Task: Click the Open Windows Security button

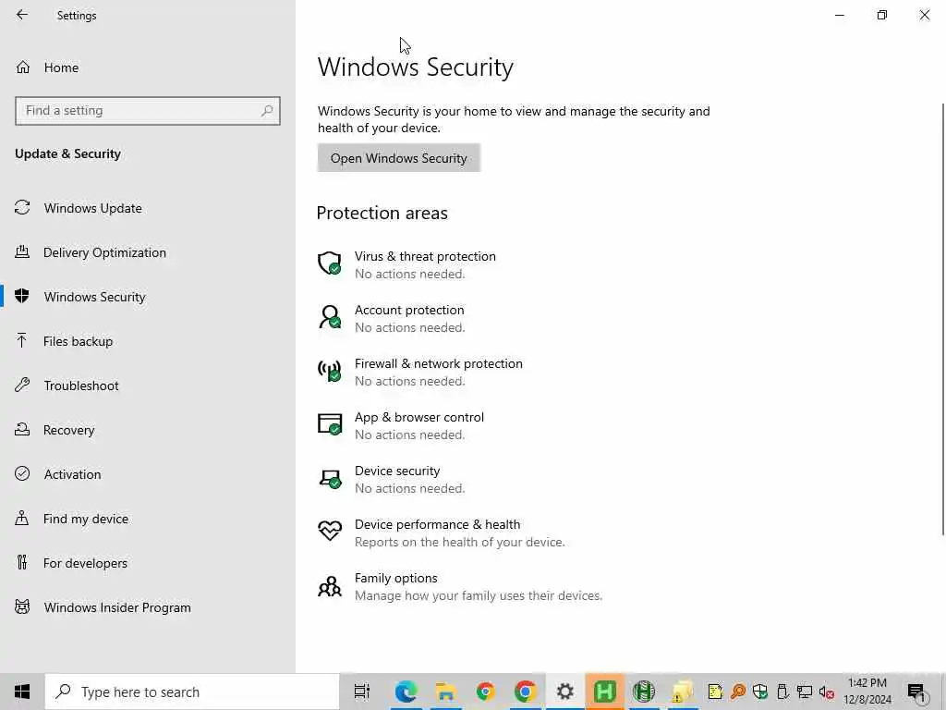Action: coord(399,158)
